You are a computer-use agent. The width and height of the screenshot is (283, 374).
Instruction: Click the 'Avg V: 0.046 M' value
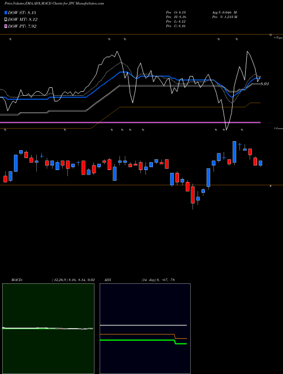pos(224,12)
